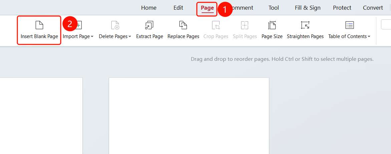This screenshot has height=154, width=391.
Task: Click the Replace Pages icon
Action: [x=183, y=25]
